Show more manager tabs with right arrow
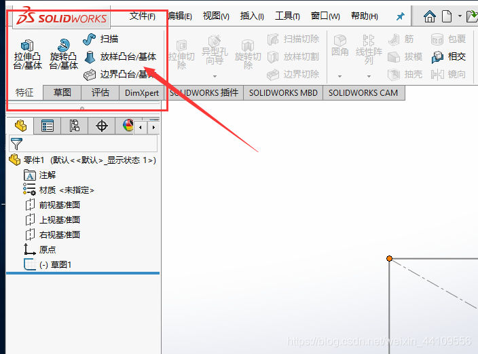The image size is (478, 354). [153, 127]
